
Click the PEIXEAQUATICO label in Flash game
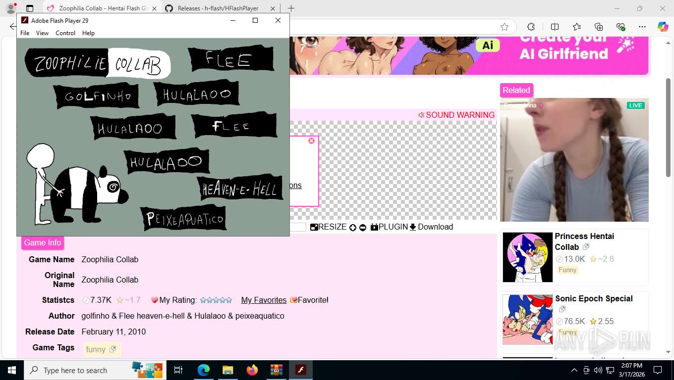pyautogui.click(x=184, y=218)
